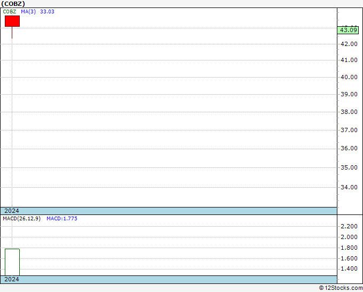
Task: Click the 1.800 MACD axis label
Action: pos(349,248)
